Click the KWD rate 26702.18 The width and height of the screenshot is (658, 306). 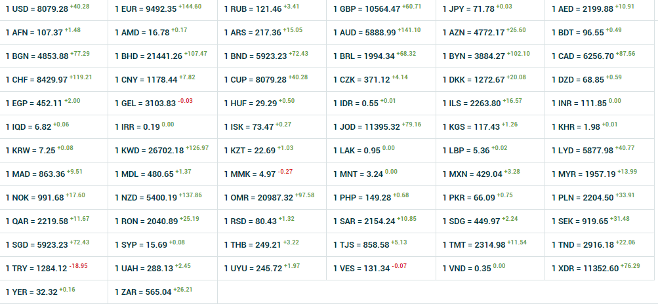coord(149,151)
